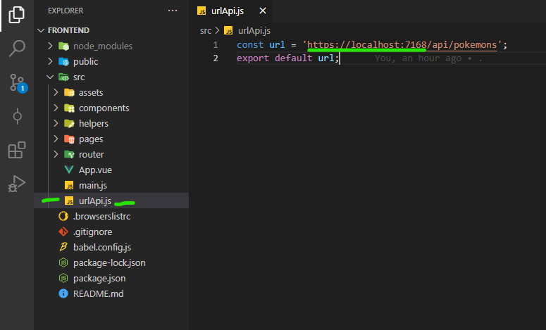
Task: Expand the pages folder chevron
Action: pos(56,139)
